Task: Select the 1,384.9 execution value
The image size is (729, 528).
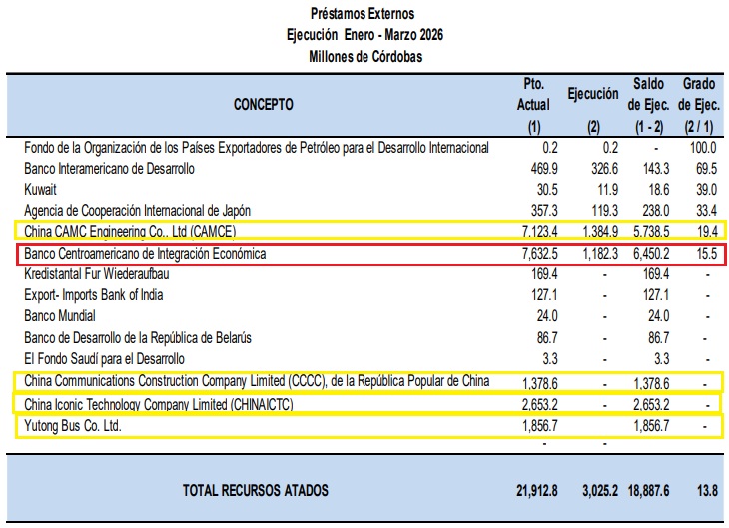Action: (x=600, y=231)
